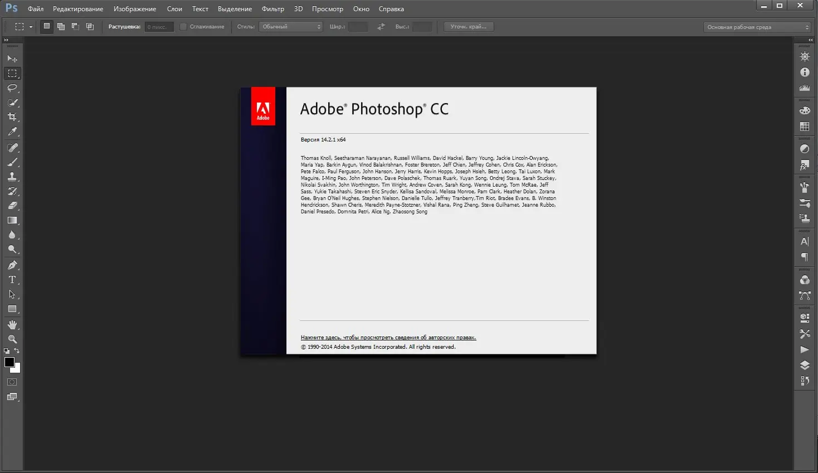Open the Tool Presets panel

[805, 334]
